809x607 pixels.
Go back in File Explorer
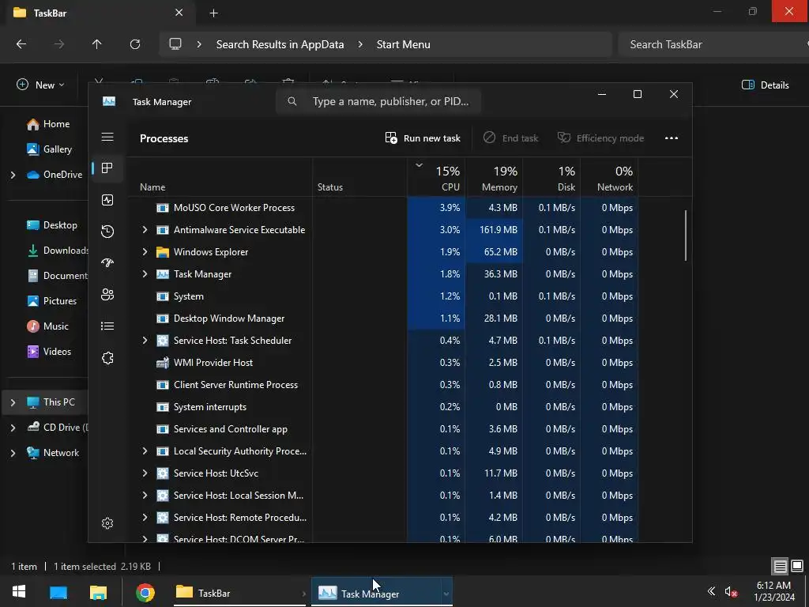pos(21,44)
